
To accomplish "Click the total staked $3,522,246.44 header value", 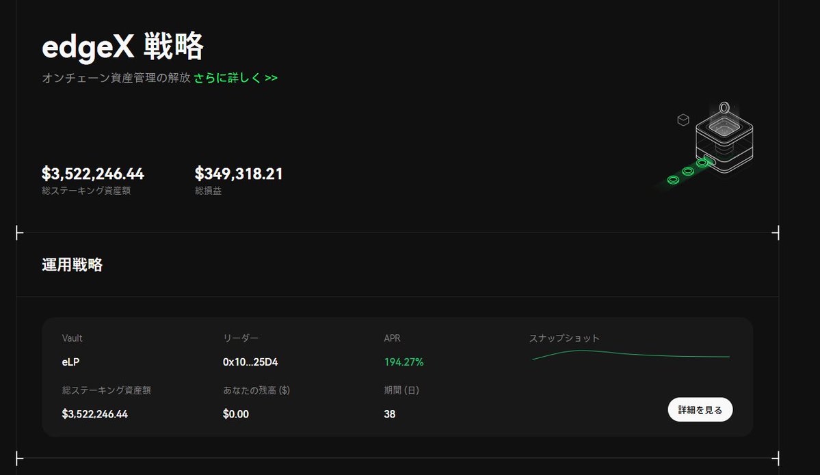I will pos(92,174).
